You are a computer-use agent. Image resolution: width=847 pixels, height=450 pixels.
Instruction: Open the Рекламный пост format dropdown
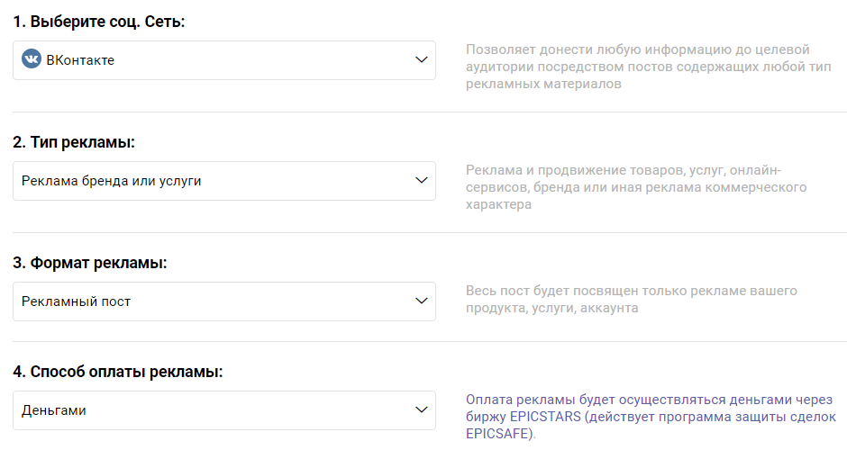224,301
